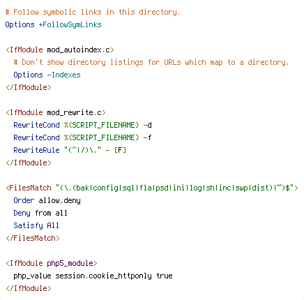
Task: Click the '-f' flag on second RewriteCond
Action: pos(147,137)
